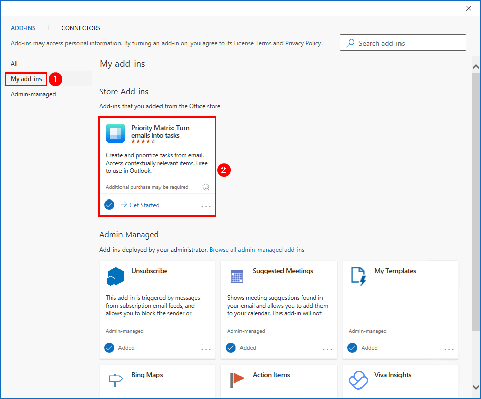Open more options for Priority Matrix
This screenshot has height=399, width=481.
tap(206, 206)
